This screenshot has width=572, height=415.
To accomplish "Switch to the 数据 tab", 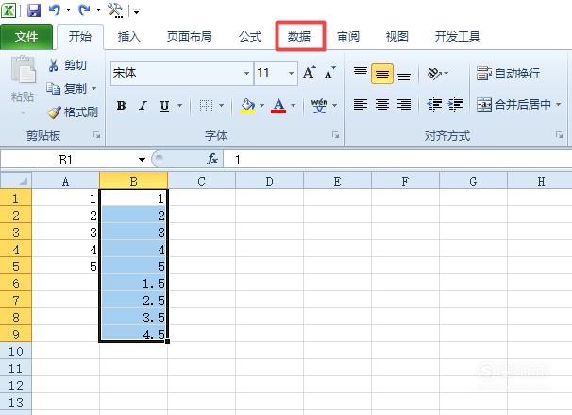I will 299,37.
